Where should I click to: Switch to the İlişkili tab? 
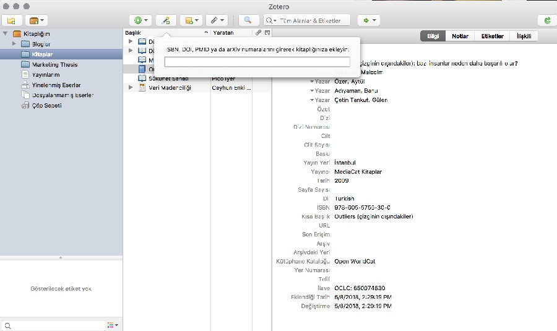click(524, 37)
